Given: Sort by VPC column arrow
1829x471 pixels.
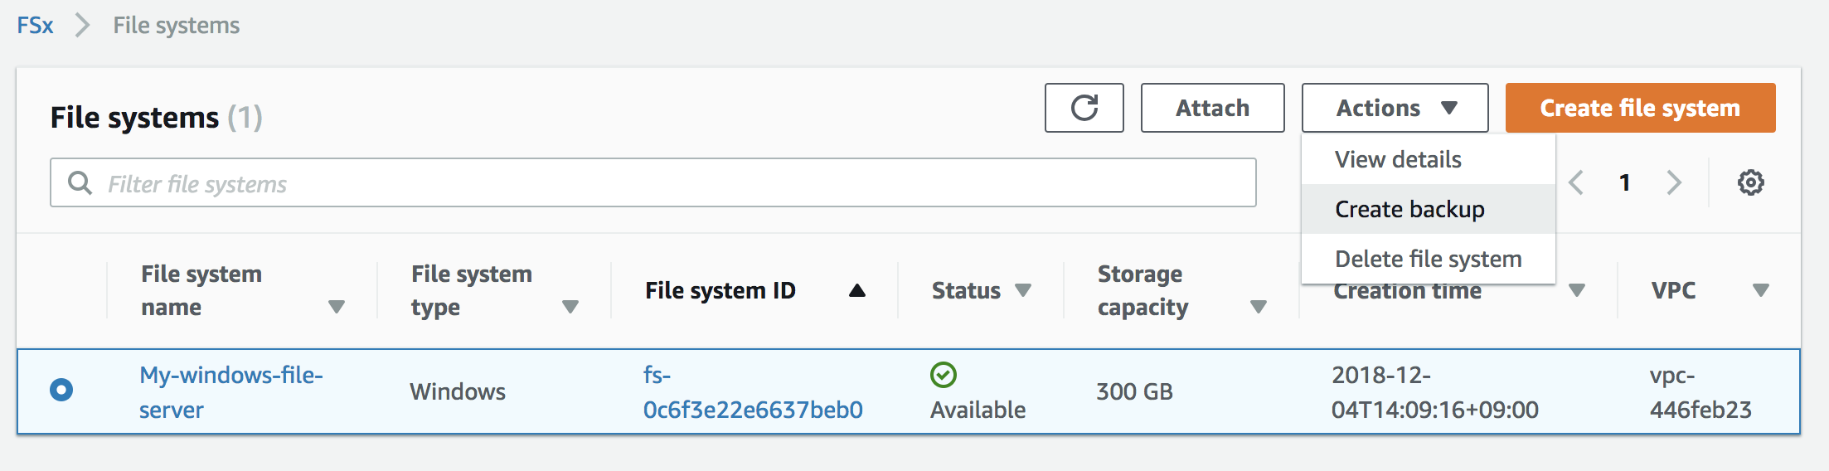Looking at the screenshot, I should 1761,290.
